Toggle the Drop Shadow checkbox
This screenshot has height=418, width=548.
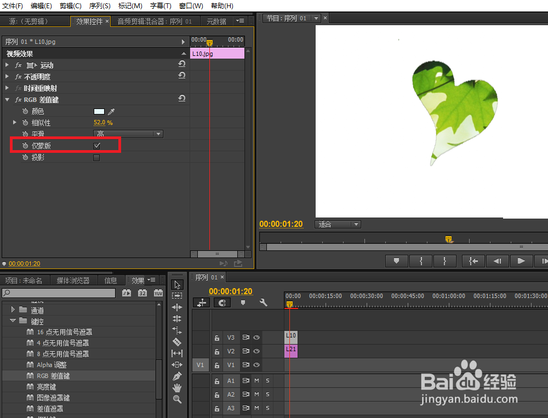(x=96, y=158)
